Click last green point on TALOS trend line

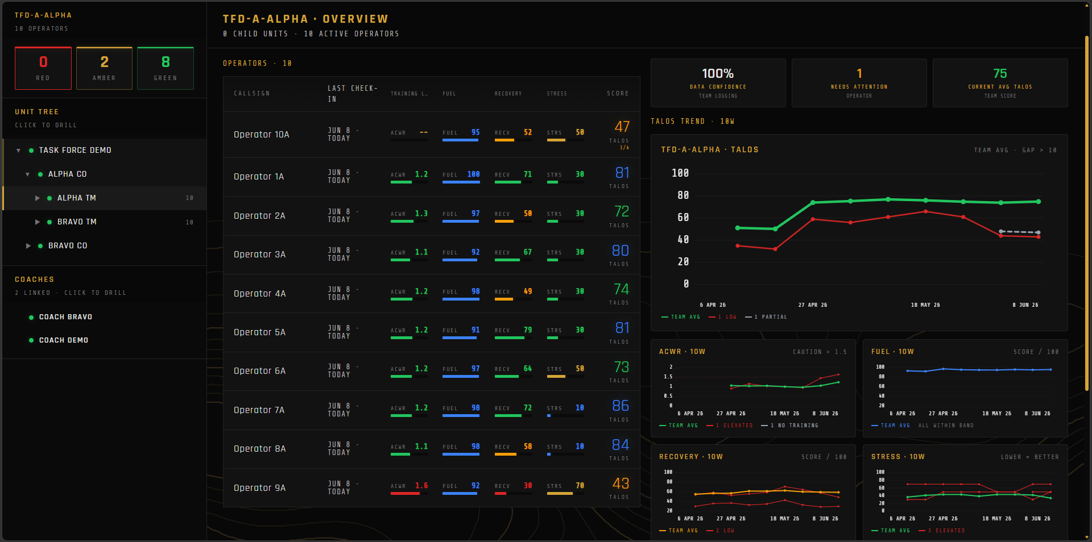[x=1039, y=202]
